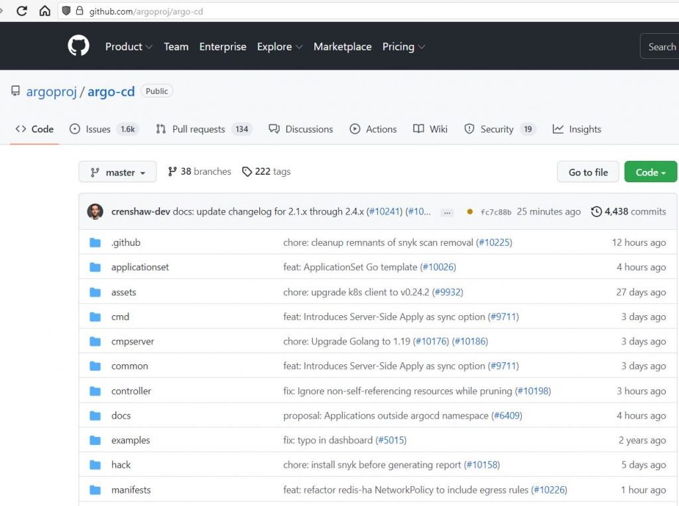Click the cmpserver folder icon
Viewport: 679px width, 506px height.
(x=95, y=342)
